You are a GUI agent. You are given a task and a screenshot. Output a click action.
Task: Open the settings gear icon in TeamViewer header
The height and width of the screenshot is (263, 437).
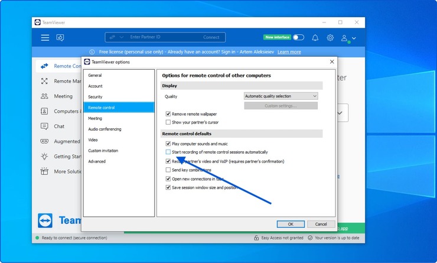click(330, 38)
